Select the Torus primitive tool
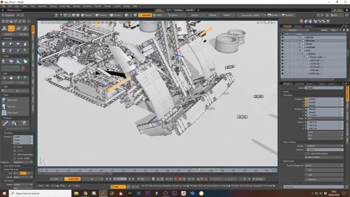The height and width of the screenshot is (197, 350). coord(4,51)
